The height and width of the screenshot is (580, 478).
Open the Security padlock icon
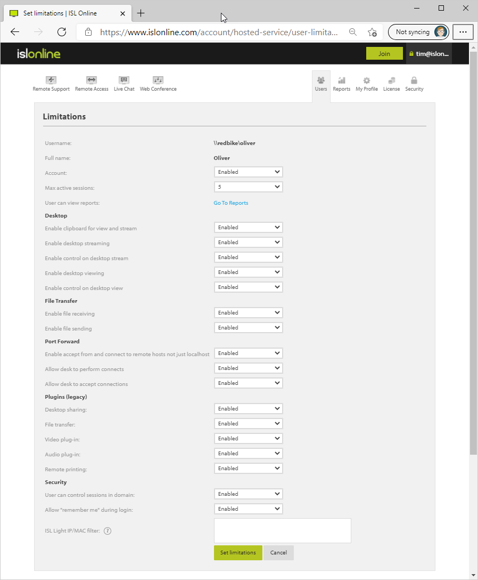(414, 80)
